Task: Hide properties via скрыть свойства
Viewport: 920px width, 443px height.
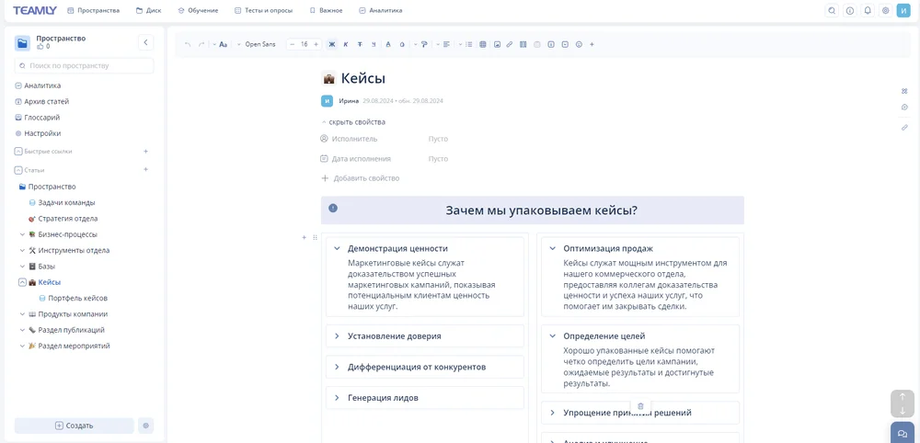Action: click(x=353, y=122)
